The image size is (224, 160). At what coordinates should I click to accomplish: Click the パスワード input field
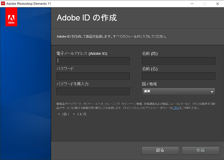93,76
